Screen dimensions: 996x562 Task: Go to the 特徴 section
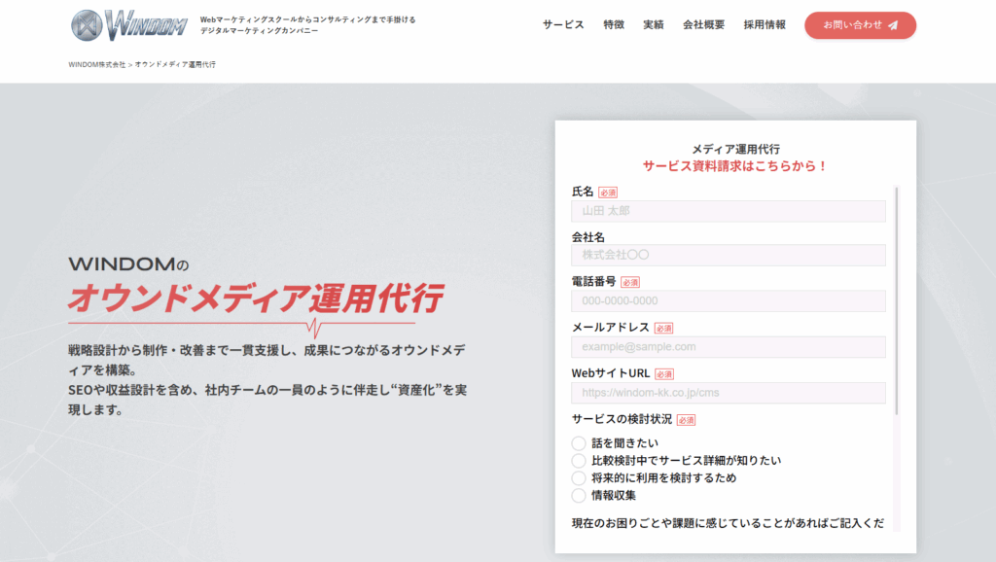coord(614,25)
